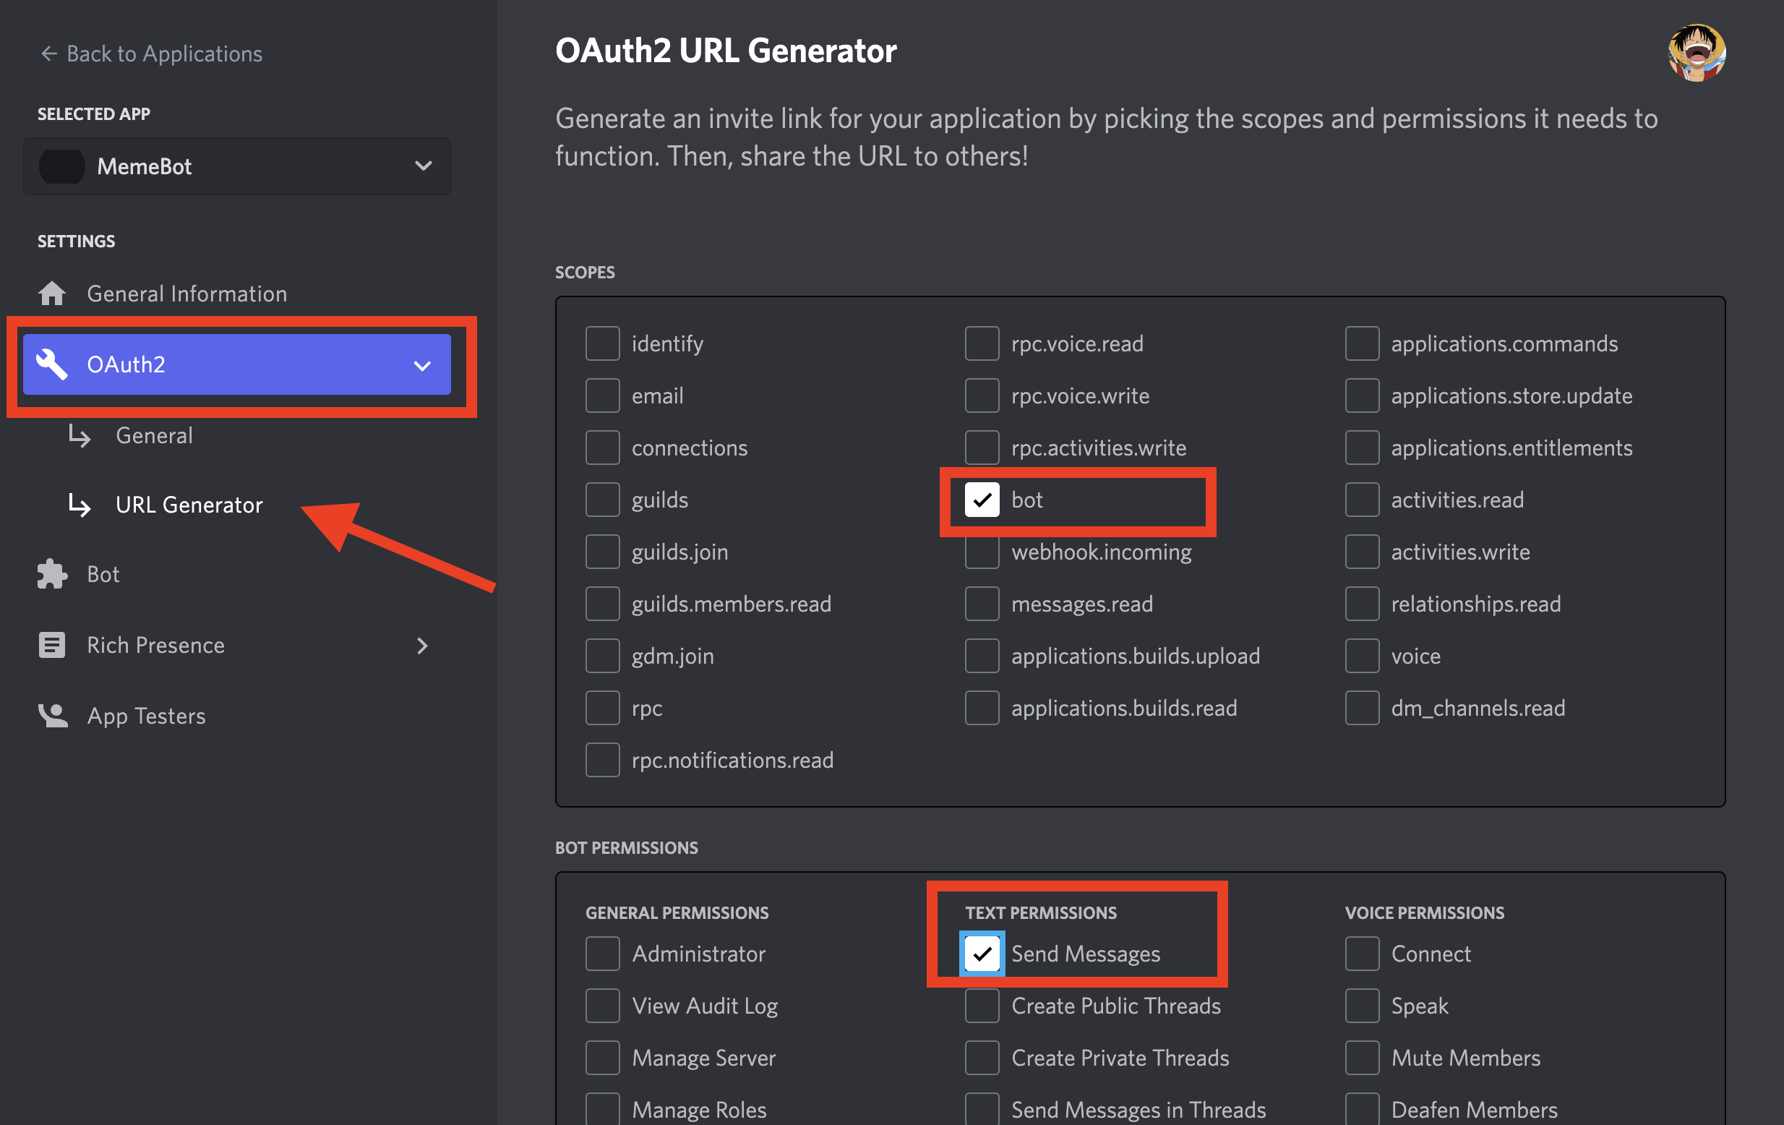Click the Rich Presence document icon
The image size is (1784, 1125).
click(52, 645)
